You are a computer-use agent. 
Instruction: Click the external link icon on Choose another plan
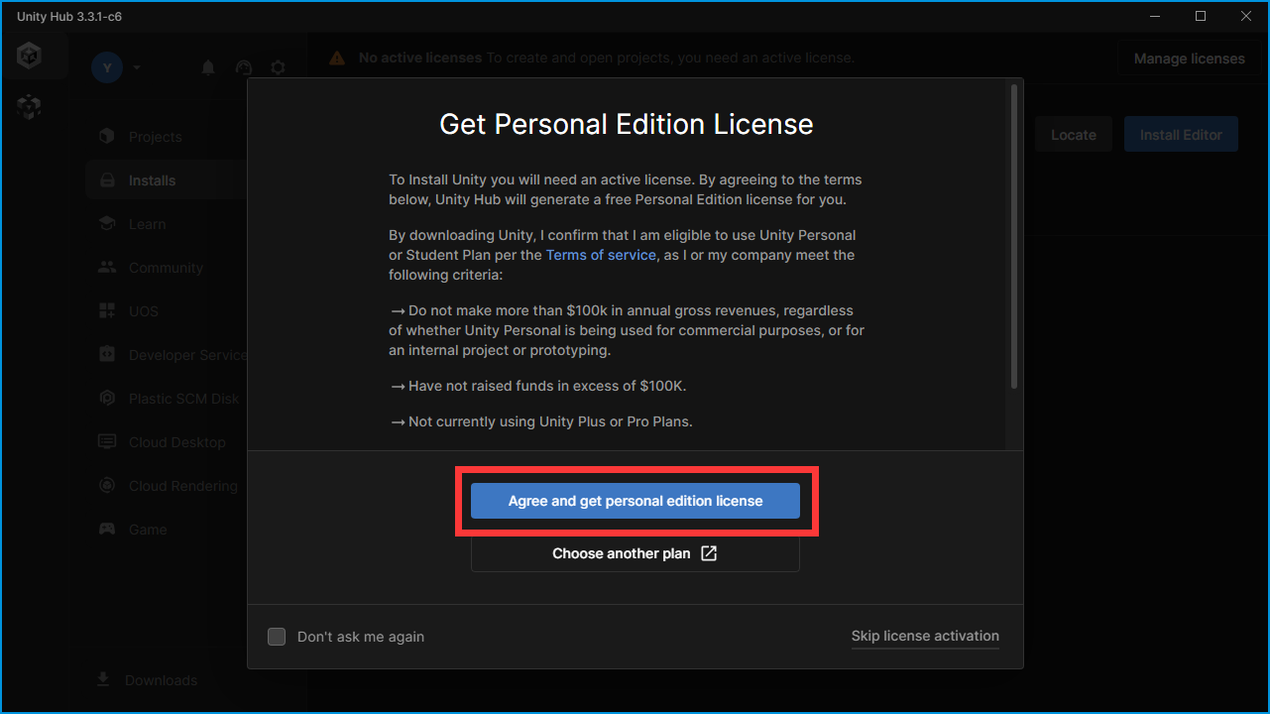(709, 553)
